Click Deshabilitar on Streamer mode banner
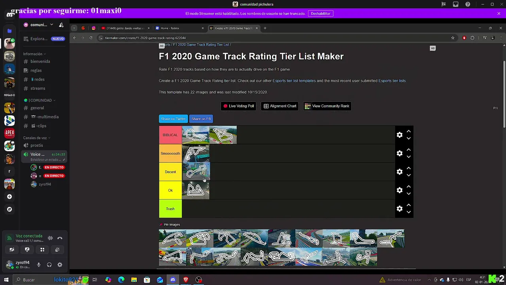506x285 pixels. pyautogui.click(x=321, y=13)
